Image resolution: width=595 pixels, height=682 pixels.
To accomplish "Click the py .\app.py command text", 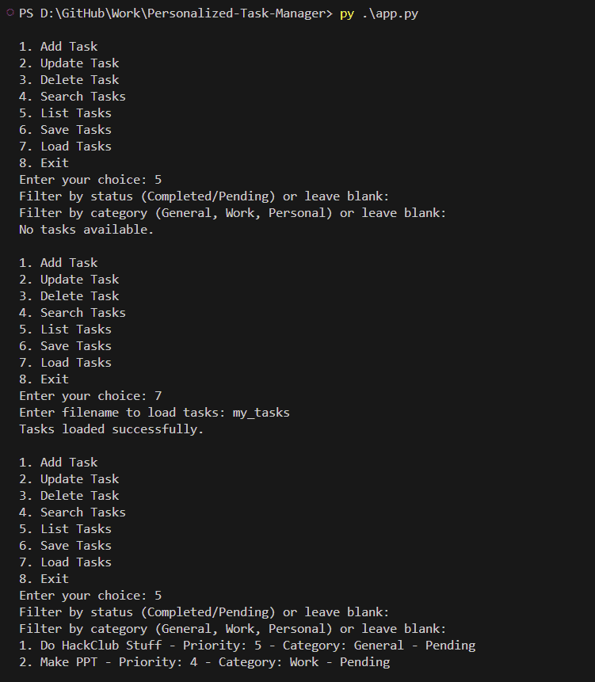I will 379,13.
